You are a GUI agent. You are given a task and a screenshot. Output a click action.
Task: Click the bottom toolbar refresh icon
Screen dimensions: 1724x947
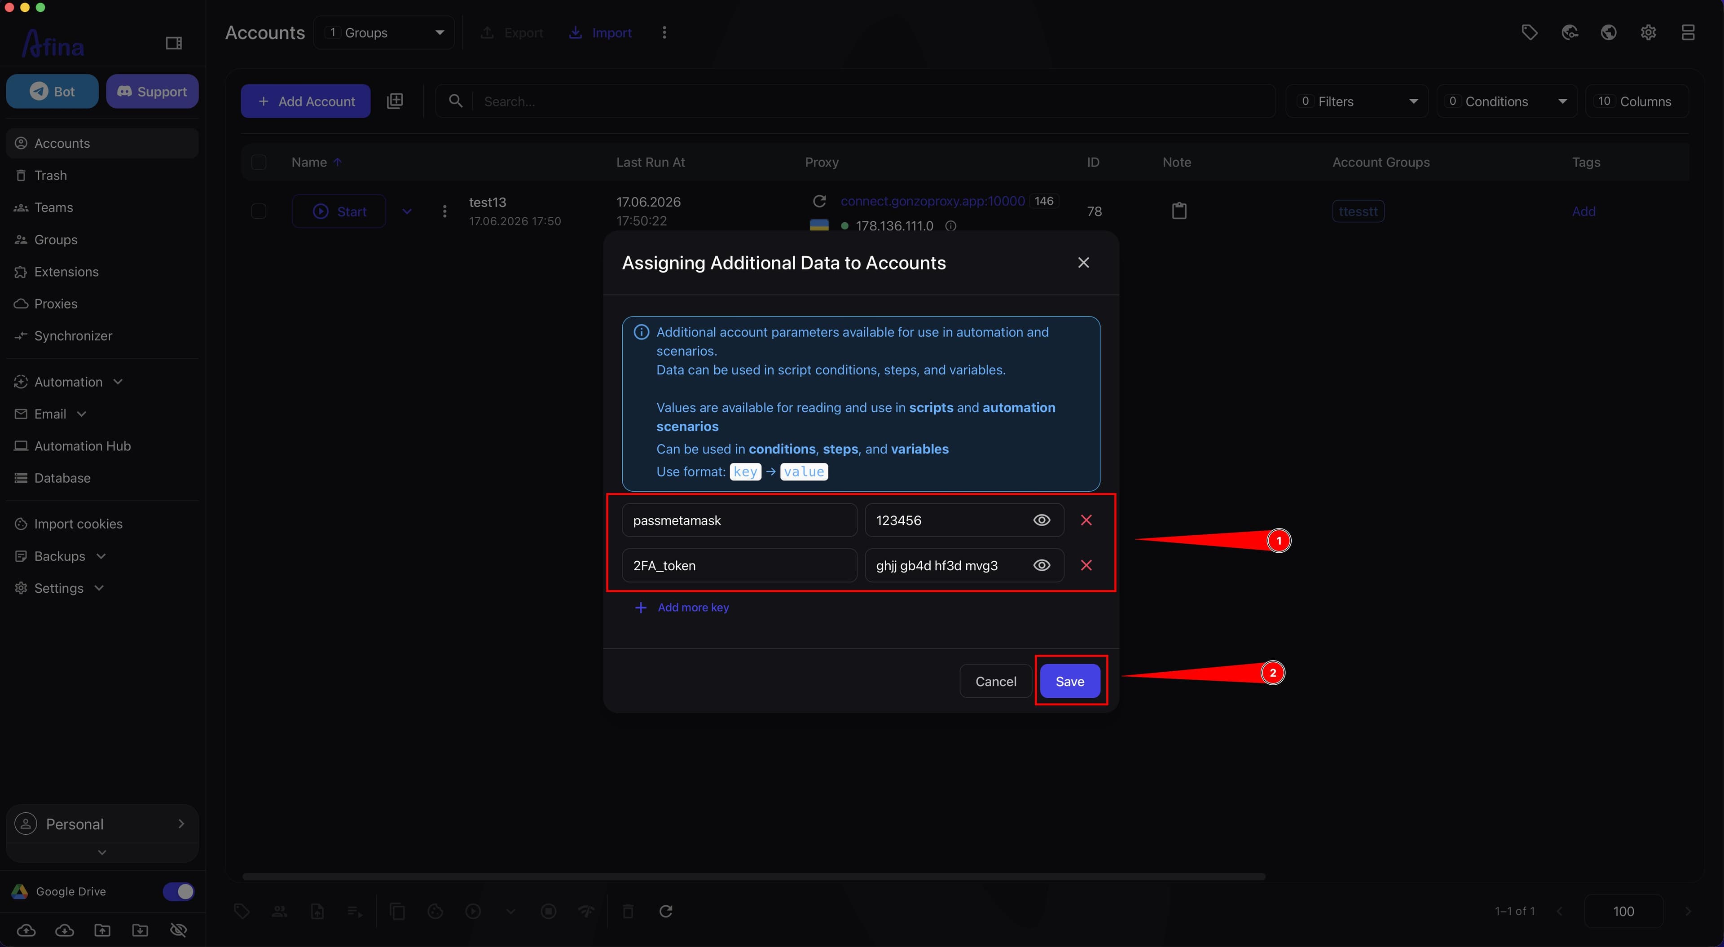666,911
